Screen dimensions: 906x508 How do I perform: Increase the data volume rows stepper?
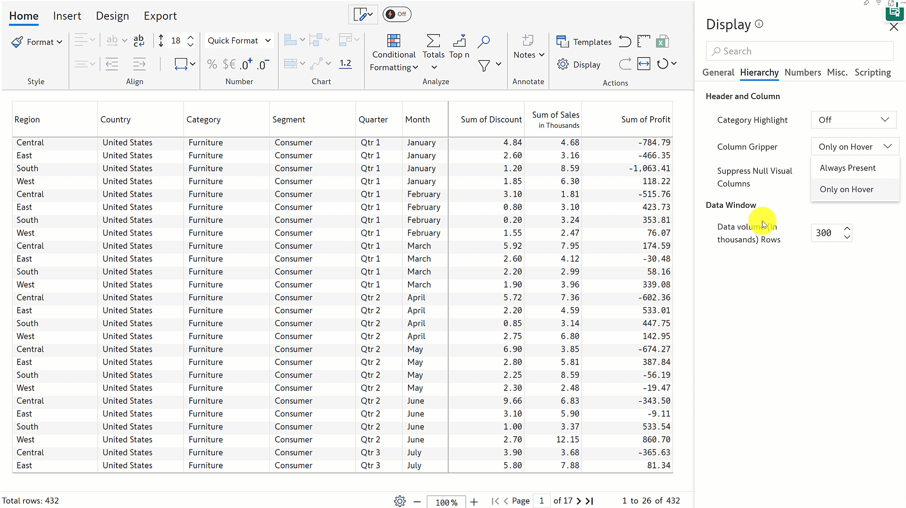(847, 229)
